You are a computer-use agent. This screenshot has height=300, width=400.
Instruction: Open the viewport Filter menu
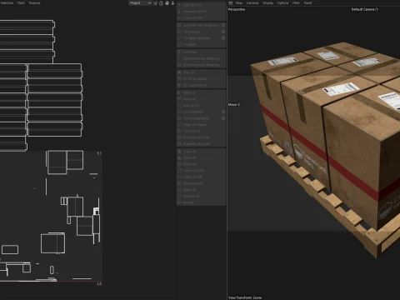[296, 3]
